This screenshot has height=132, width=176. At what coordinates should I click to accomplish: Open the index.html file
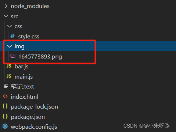[25, 97]
